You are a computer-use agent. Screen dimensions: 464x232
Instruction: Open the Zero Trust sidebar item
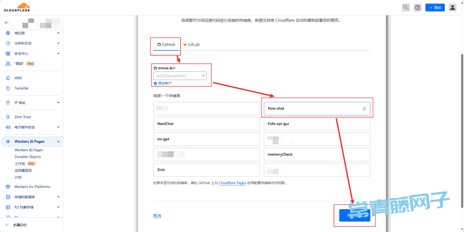click(x=23, y=117)
